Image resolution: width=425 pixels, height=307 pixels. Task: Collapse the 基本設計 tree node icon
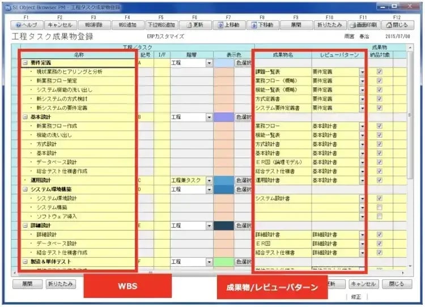click(x=25, y=117)
